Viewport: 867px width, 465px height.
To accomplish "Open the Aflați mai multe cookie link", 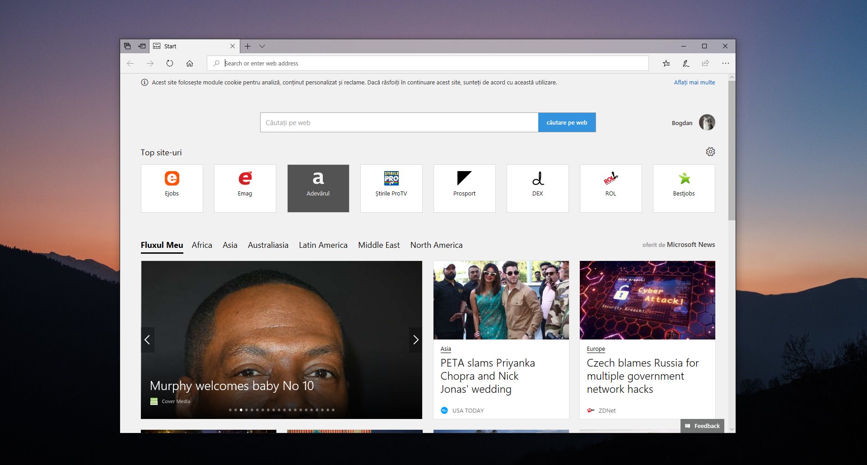I will tap(694, 82).
